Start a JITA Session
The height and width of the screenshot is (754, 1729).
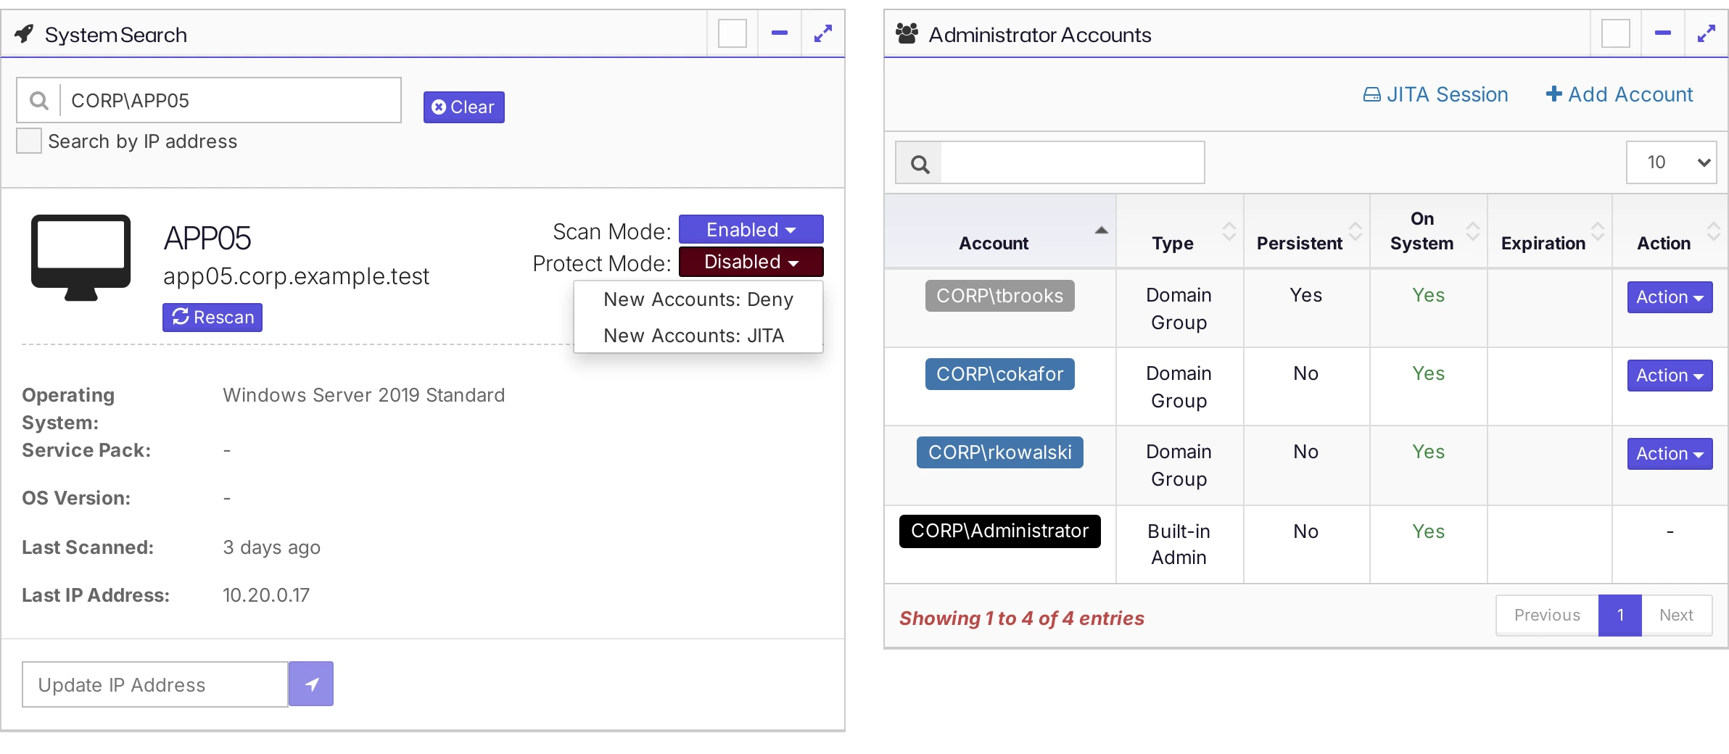[1435, 94]
